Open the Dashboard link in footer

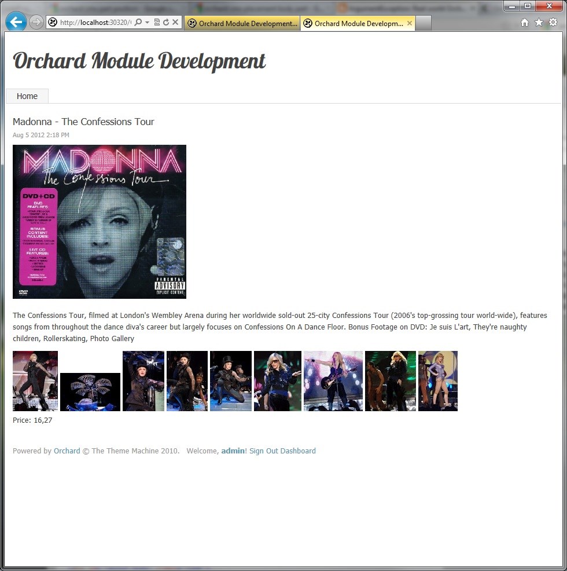(298, 451)
